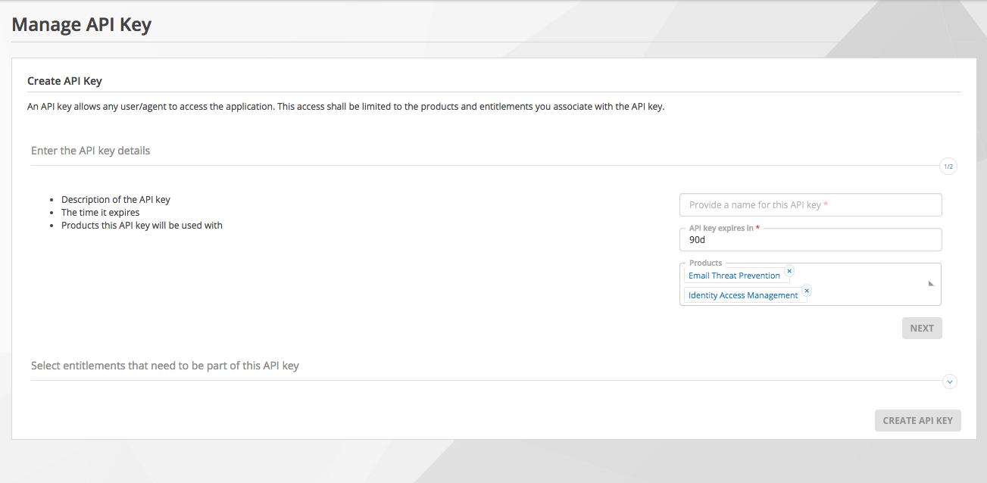Viewport: 987px width, 483px height.
Task: Click the API key name input field
Action: pos(811,204)
